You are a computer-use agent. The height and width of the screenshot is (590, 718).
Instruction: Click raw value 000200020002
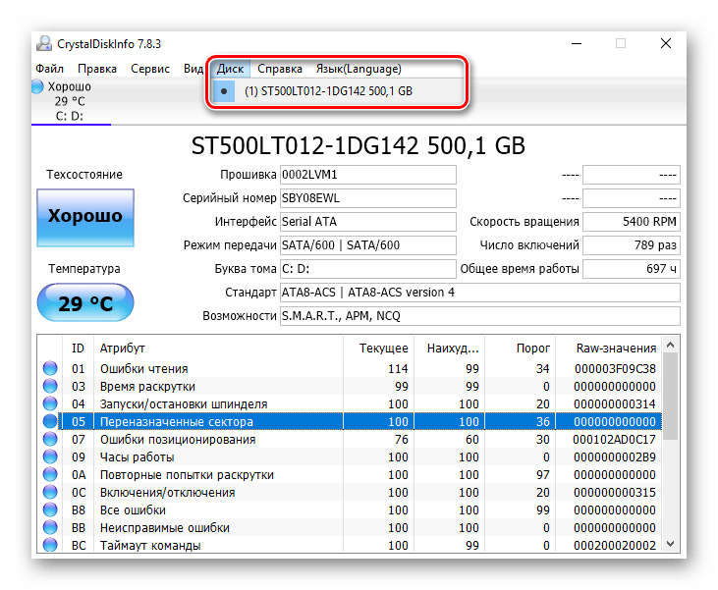click(615, 545)
